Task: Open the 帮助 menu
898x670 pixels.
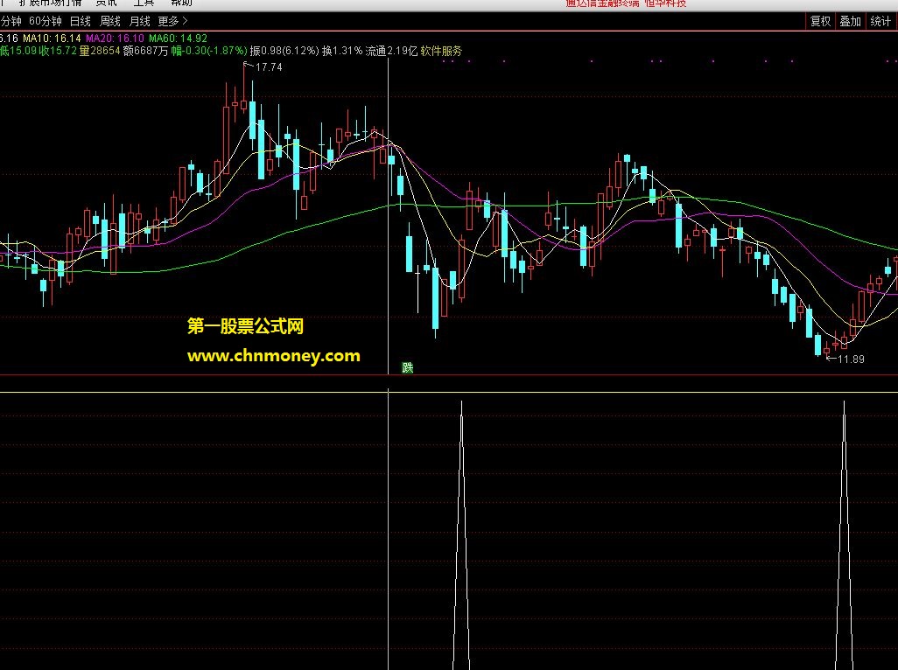Action: click(x=181, y=3)
